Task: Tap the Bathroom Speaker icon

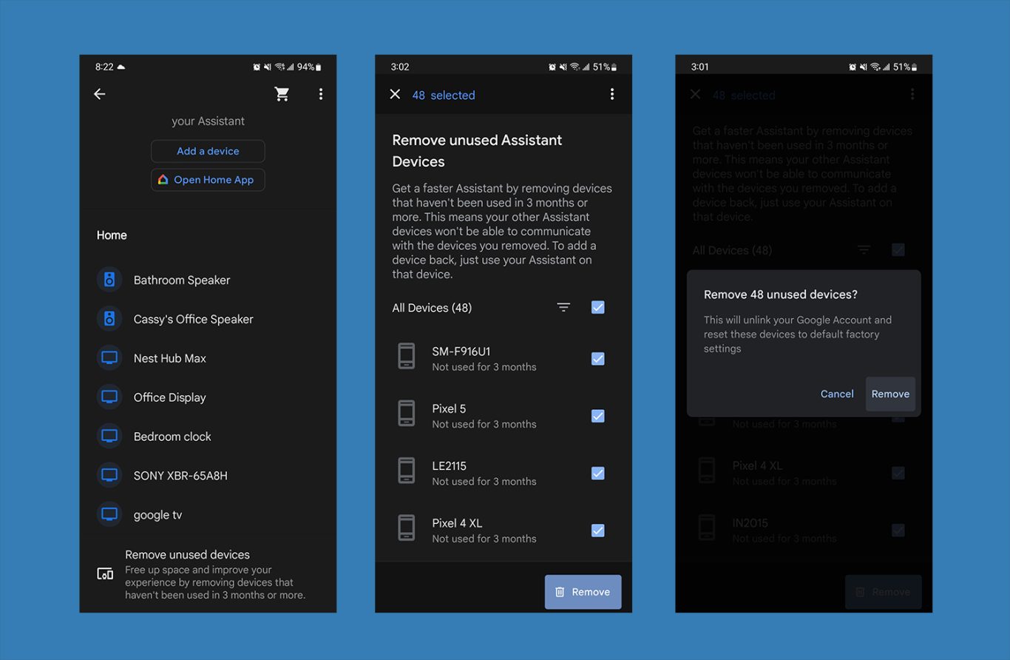Action: [109, 280]
